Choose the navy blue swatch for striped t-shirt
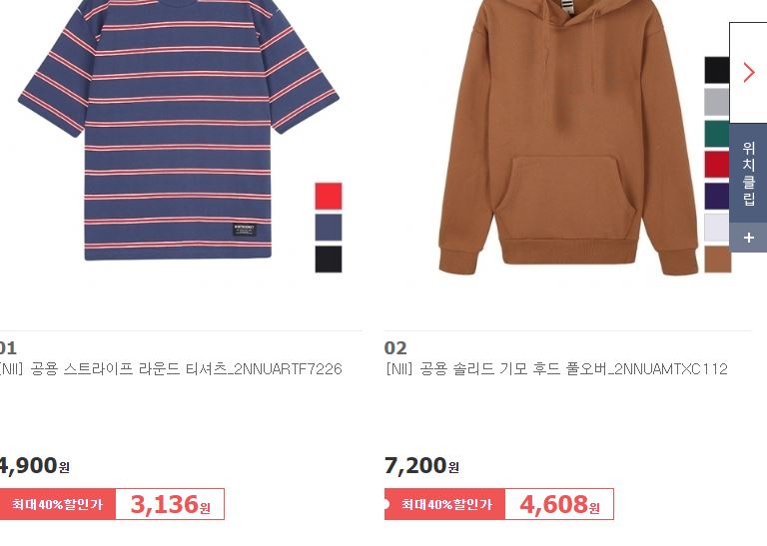 (329, 228)
